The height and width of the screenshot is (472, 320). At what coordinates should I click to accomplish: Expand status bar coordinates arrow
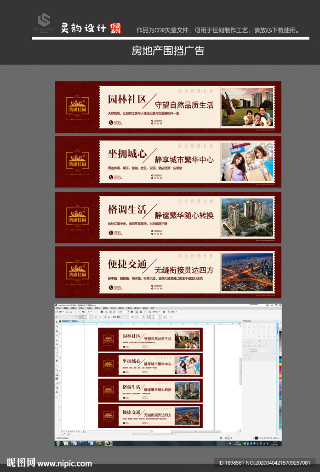click(x=72, y=438)
